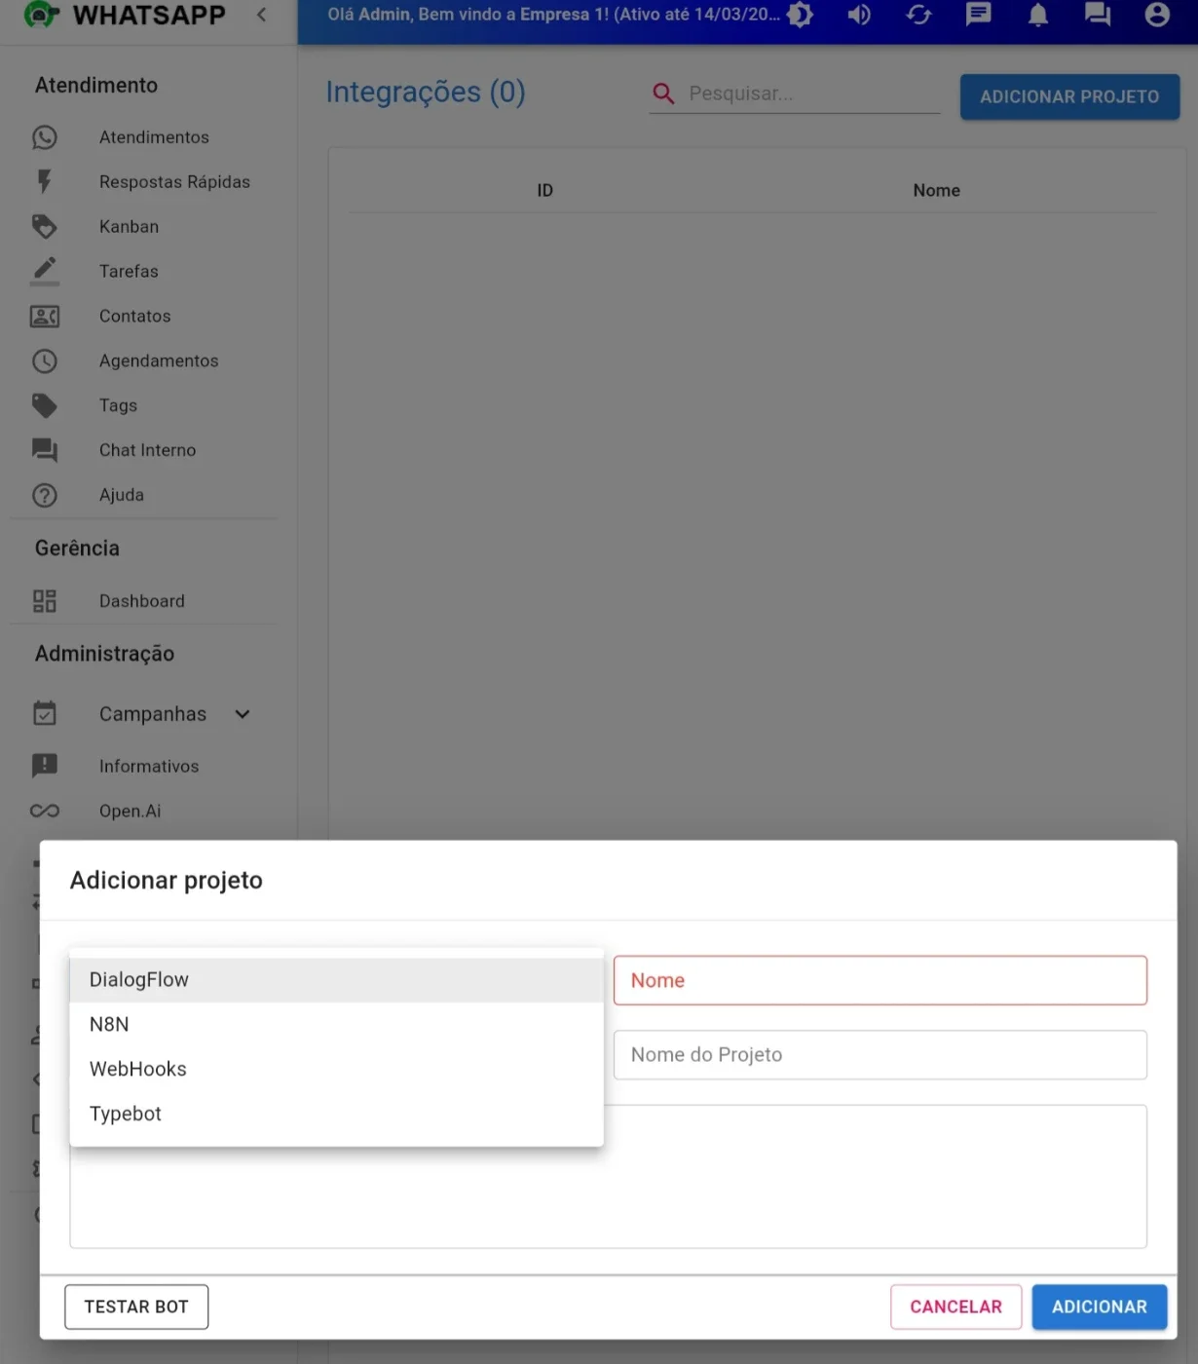Screen dimensions: 1198x1364
Task: Click the ADICIONAR button in the dialog
Action: point(1100,1307)
